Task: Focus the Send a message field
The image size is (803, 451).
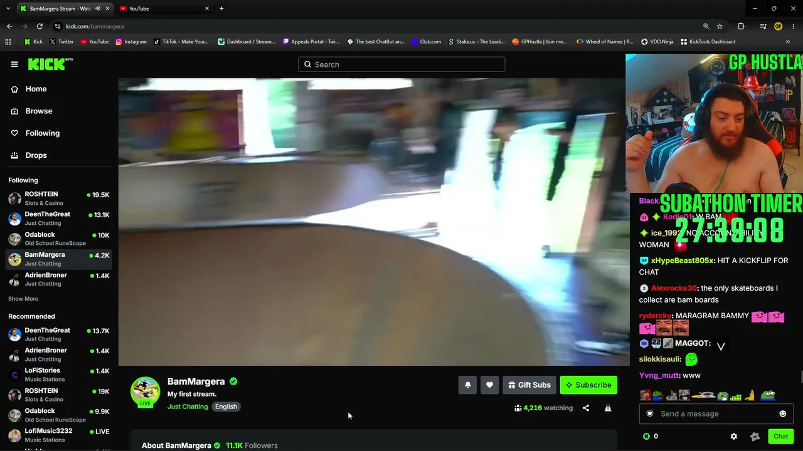Action: pos(716,413)
